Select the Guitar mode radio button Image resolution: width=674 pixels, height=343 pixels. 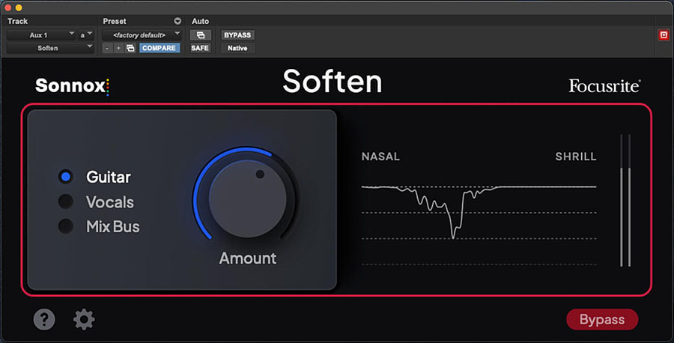tap(66, 177)
